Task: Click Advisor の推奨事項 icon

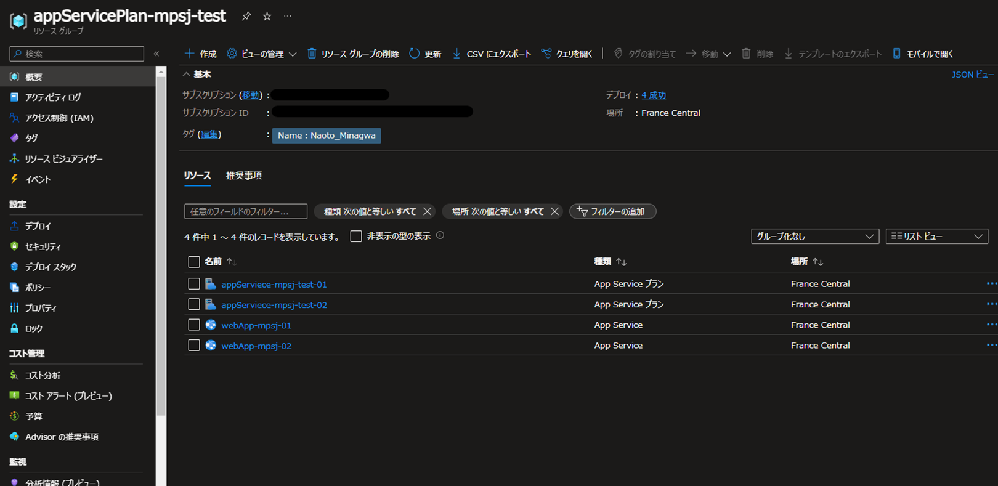Action: [14, 437]
